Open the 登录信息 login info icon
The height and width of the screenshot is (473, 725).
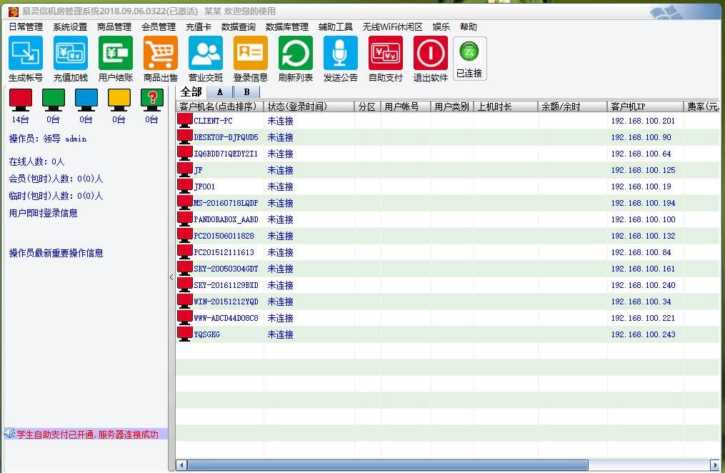coord(250,53)
